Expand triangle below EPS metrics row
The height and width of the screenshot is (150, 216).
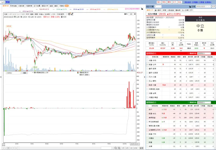point(181,51)
